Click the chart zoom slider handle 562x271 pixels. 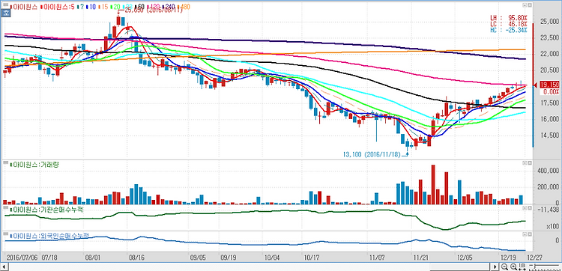pyautogui.click(x=535, y=266)
